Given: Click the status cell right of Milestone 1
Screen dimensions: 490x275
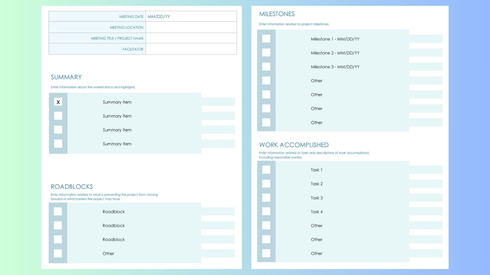Looking at the screenshot, I should pyautogui.click(x=426, y=39).
